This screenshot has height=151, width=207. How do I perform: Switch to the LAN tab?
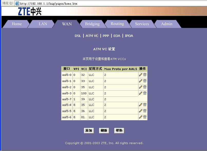(43, 24)
